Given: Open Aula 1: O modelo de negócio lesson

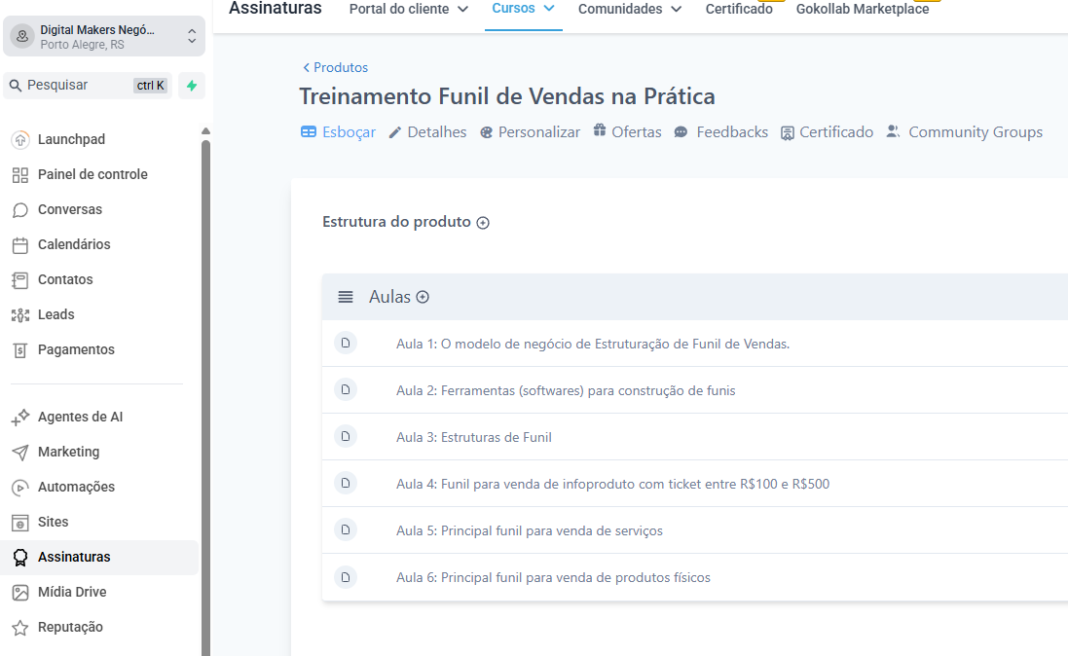Looking at the screenshot, I should [x=593, y=344].
